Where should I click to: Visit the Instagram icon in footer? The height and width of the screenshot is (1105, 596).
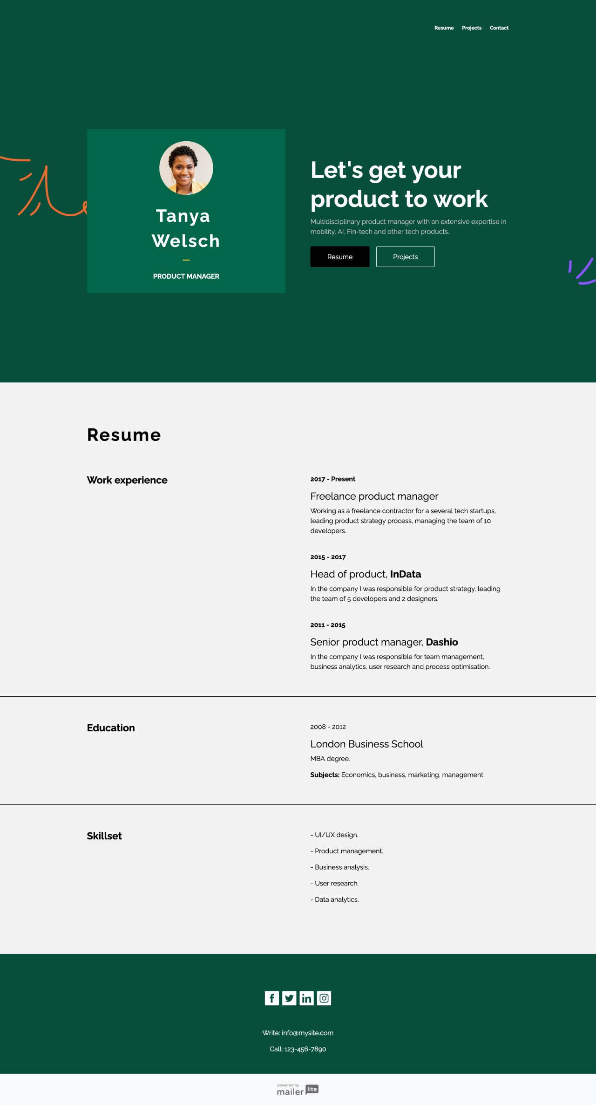coord(324,998)
